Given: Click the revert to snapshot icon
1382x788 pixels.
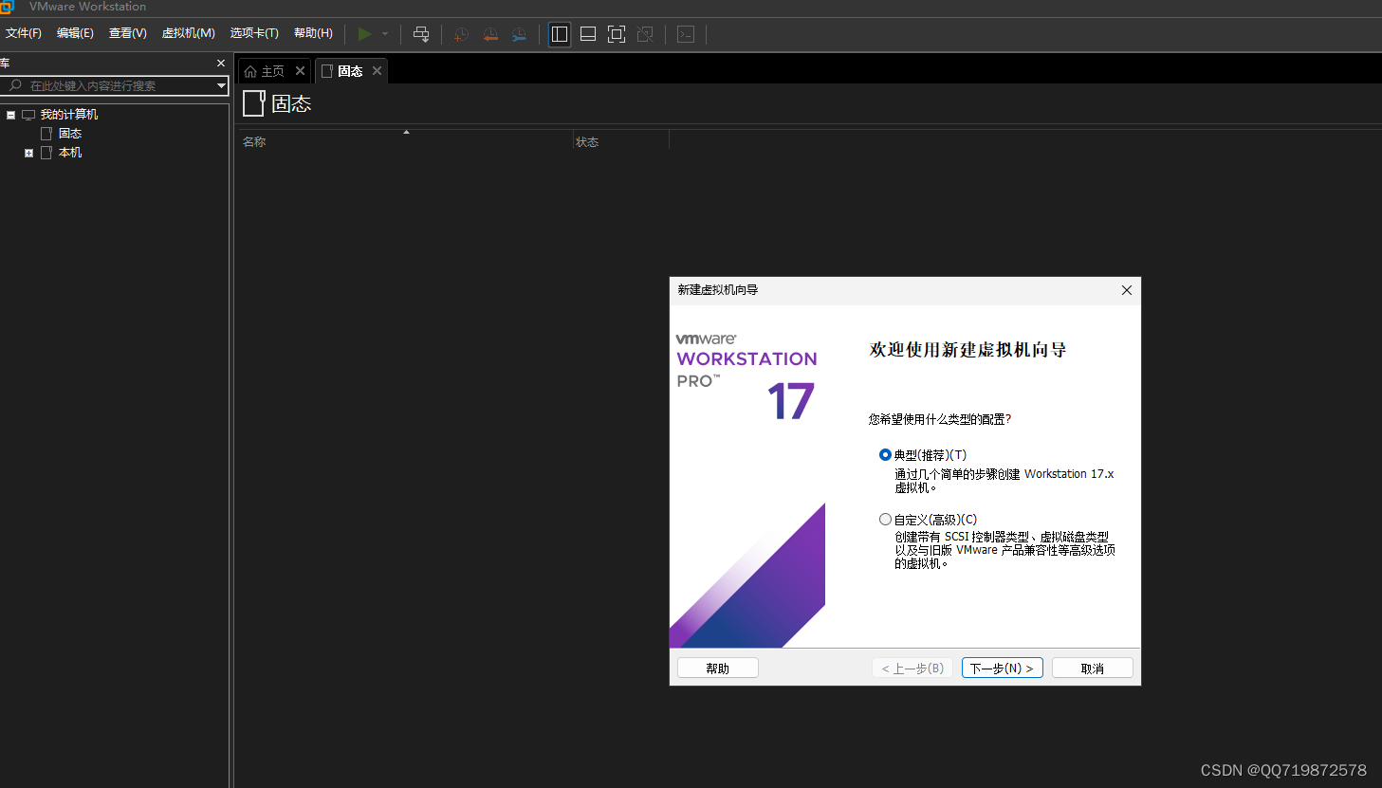Looking at the screenshot, I should tap(490, 34).
